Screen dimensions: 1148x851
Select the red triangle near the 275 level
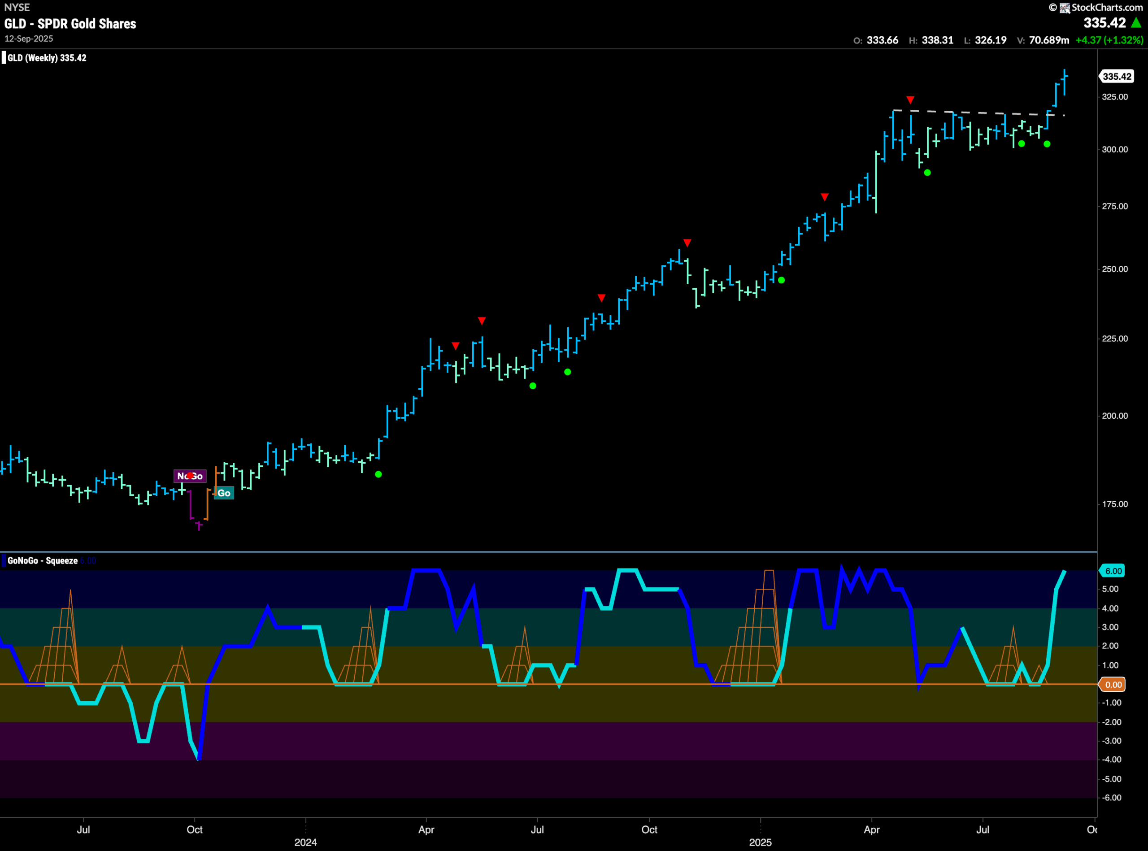point(824,197)
